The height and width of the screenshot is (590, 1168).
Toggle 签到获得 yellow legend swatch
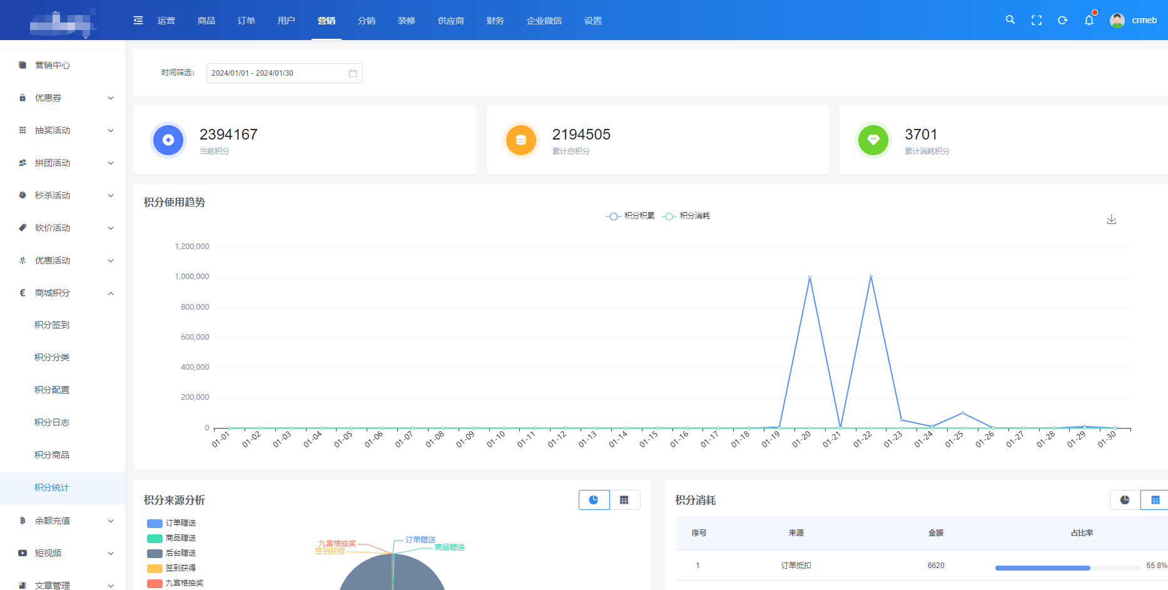[x=155, y=568]
